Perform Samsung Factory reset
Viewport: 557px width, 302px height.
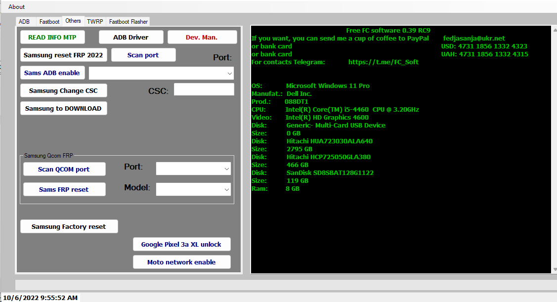(69, 226)
